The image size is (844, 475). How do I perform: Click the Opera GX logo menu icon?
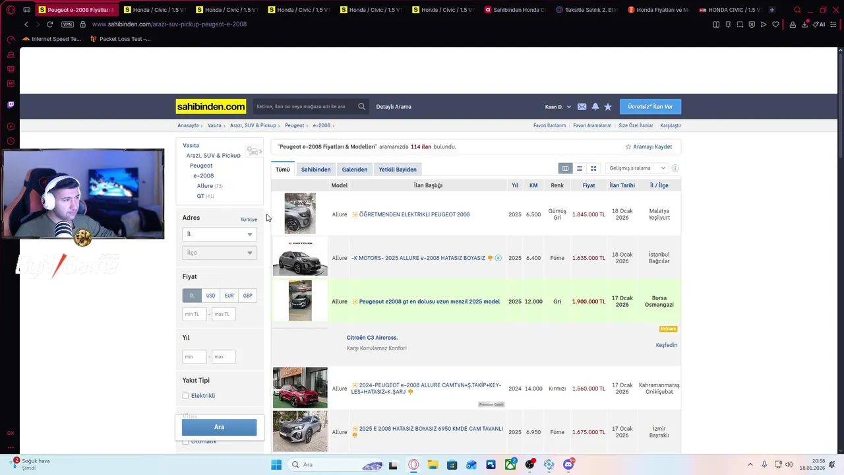pyautogui.click(x=11, y=10)
